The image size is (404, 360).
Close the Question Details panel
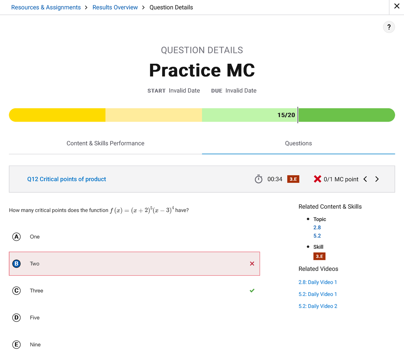tap(397, 6)
